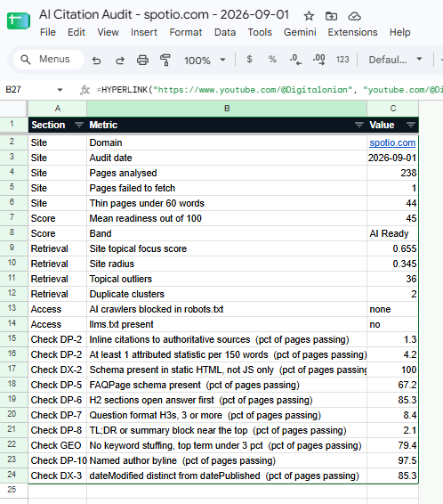Open the Gemini menu
The width and height of the screenshot is (443, 504).
pyautogui.click(x=300, y=32)
